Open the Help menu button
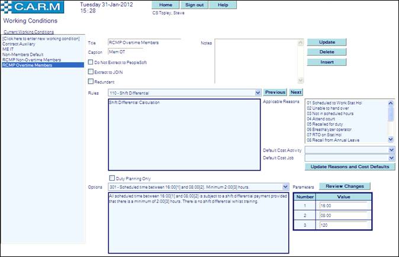 click(x=223, y=5)
